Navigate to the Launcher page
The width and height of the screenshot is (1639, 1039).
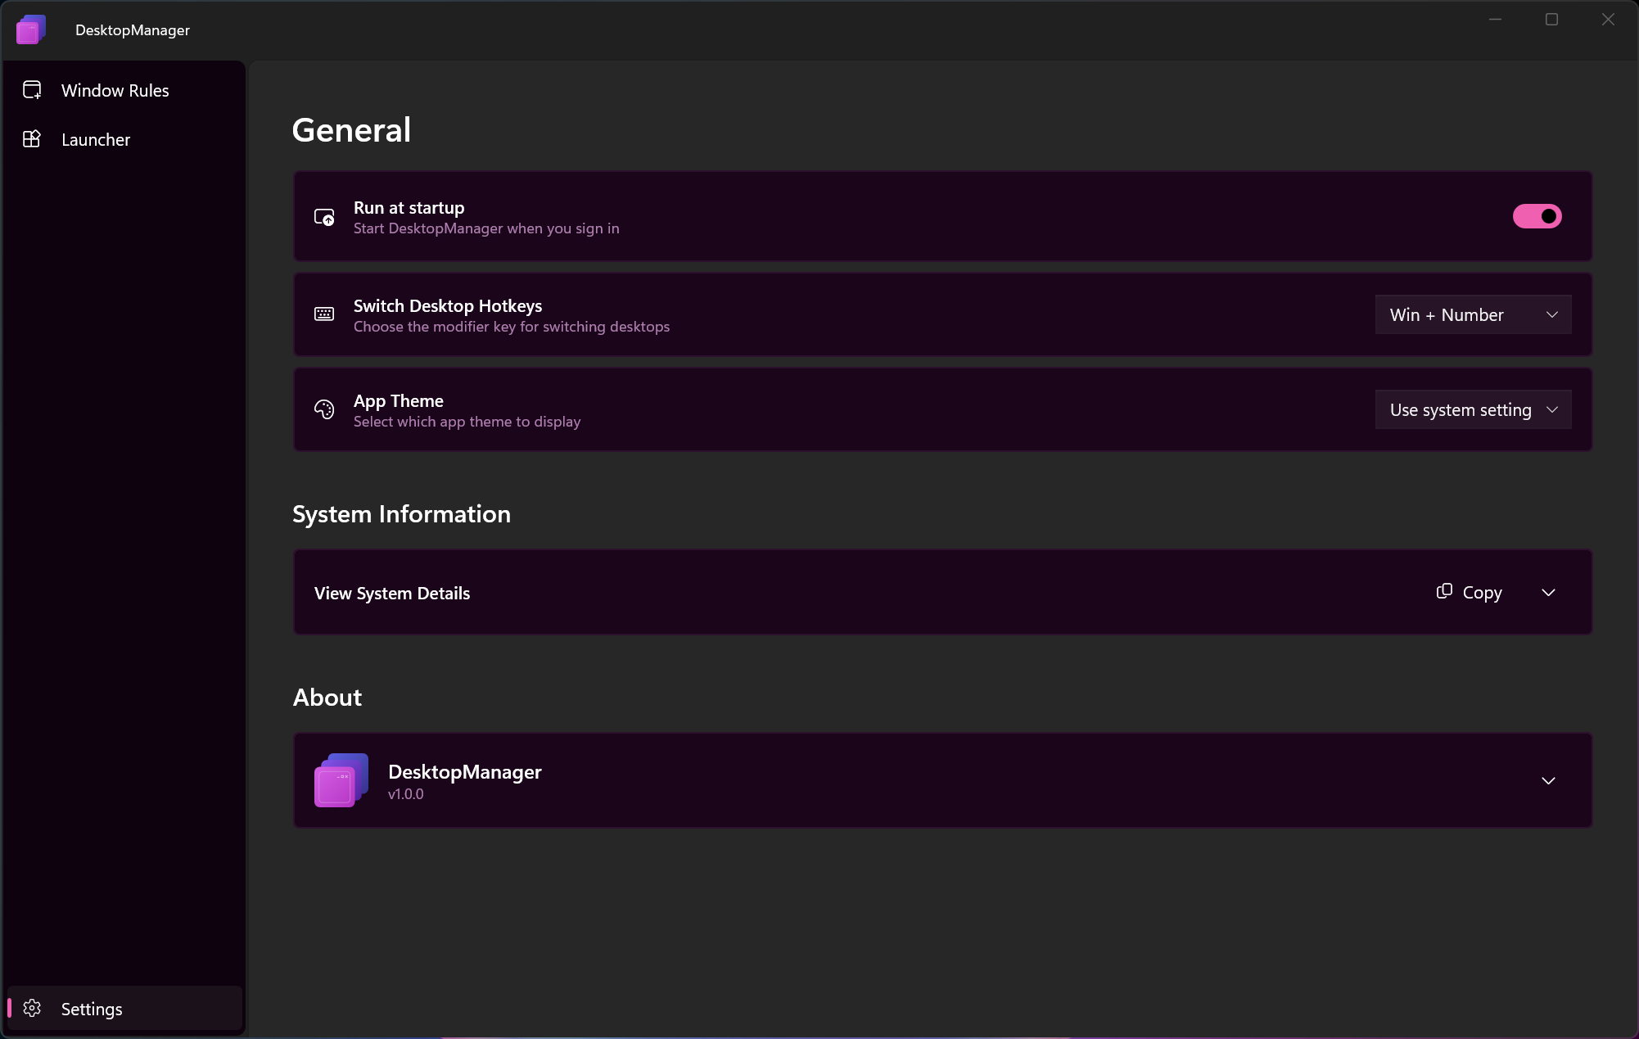[x=96, y=139]
